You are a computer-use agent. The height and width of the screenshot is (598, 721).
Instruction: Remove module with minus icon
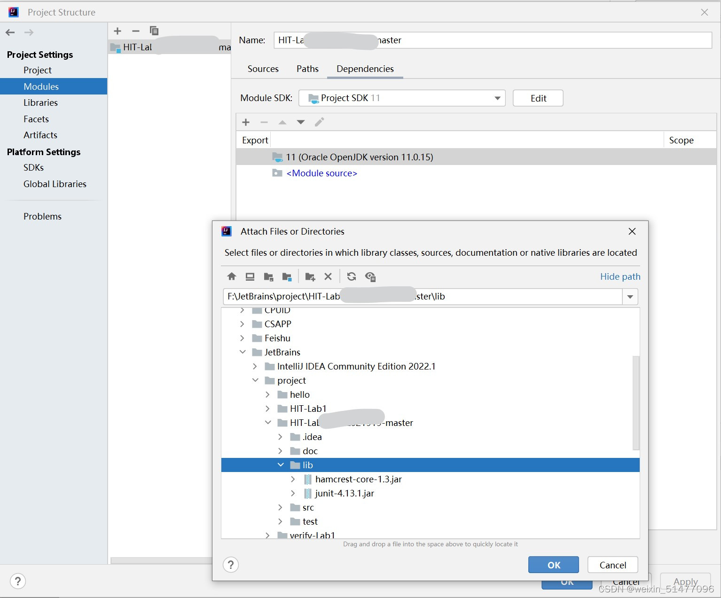coord(136,31)
